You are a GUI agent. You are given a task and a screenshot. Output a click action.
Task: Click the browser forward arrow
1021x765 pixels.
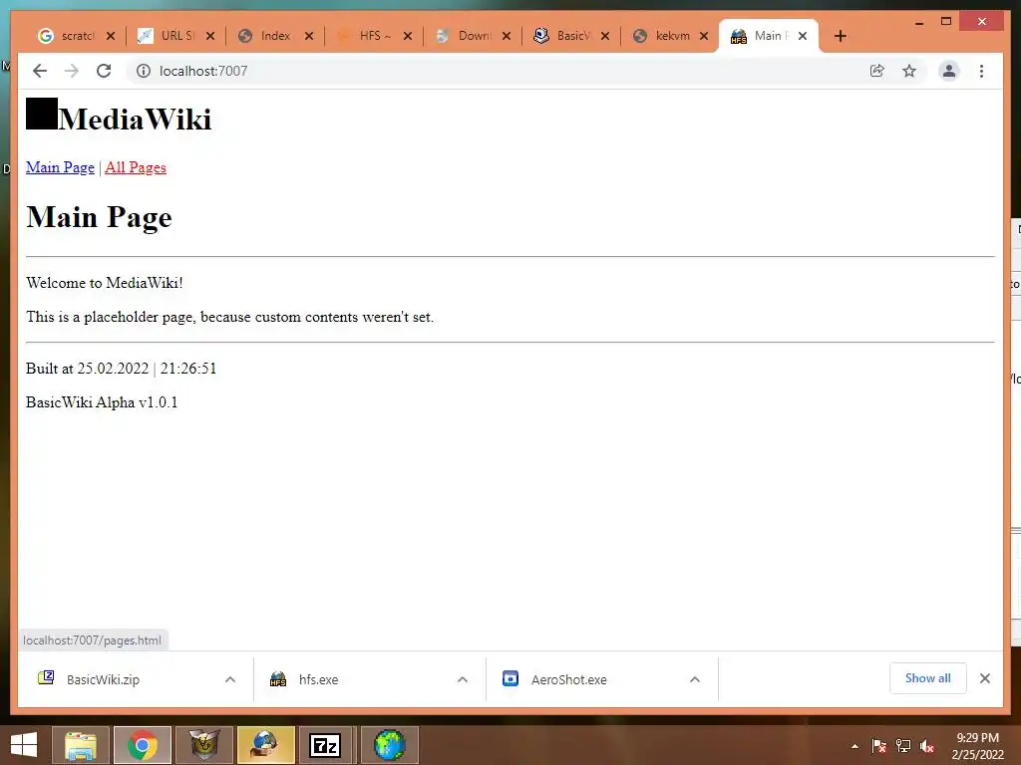(72, 71)
